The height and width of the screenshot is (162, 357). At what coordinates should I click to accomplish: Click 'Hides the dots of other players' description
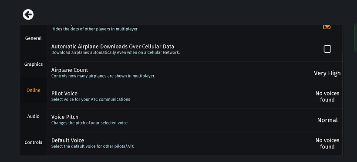click(94, 29)
